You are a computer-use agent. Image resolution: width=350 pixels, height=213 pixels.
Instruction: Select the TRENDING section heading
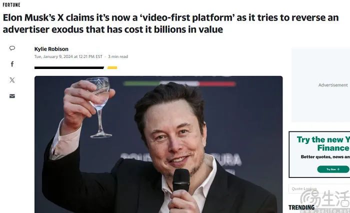point(301,207)
